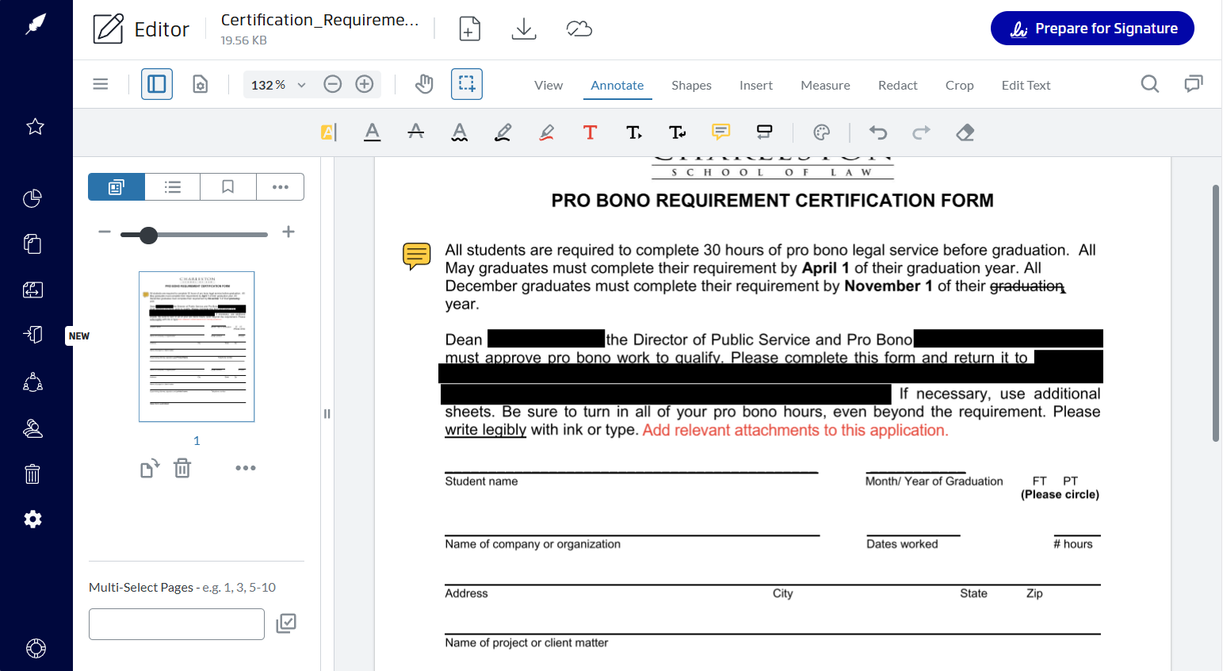Select the Hand pan tool

pyautogui.click(x=424, y=83)
